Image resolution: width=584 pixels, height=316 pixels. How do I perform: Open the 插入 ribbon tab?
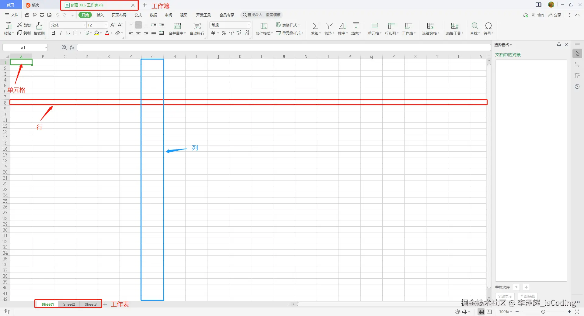point(100,15)
